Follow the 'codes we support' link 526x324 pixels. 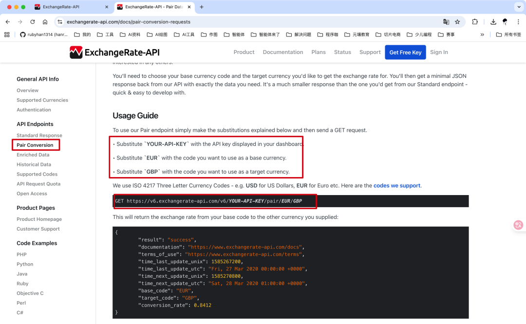[x=397, y=186]
